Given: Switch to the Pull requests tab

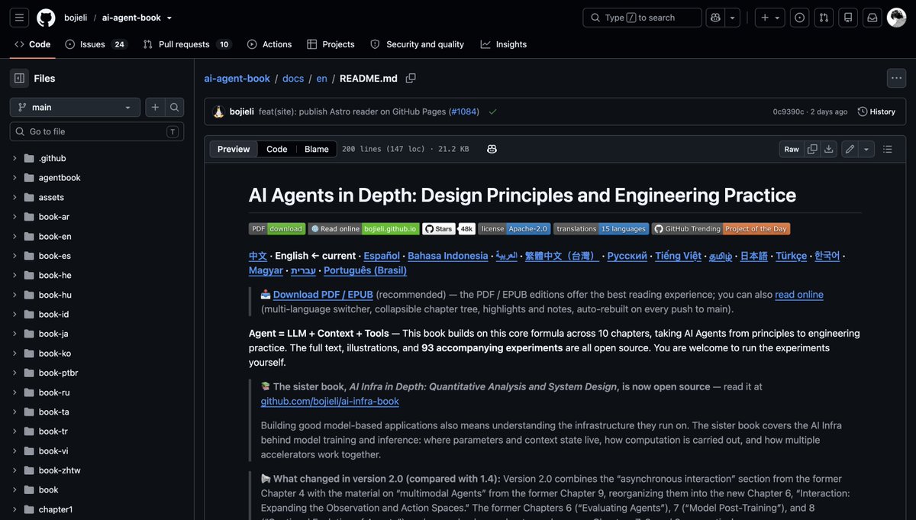Looking at the screenshot, I should (186, 44).
